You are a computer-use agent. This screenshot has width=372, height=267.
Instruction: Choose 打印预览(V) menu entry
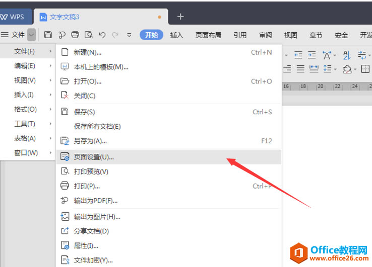[x=169, y=171]
